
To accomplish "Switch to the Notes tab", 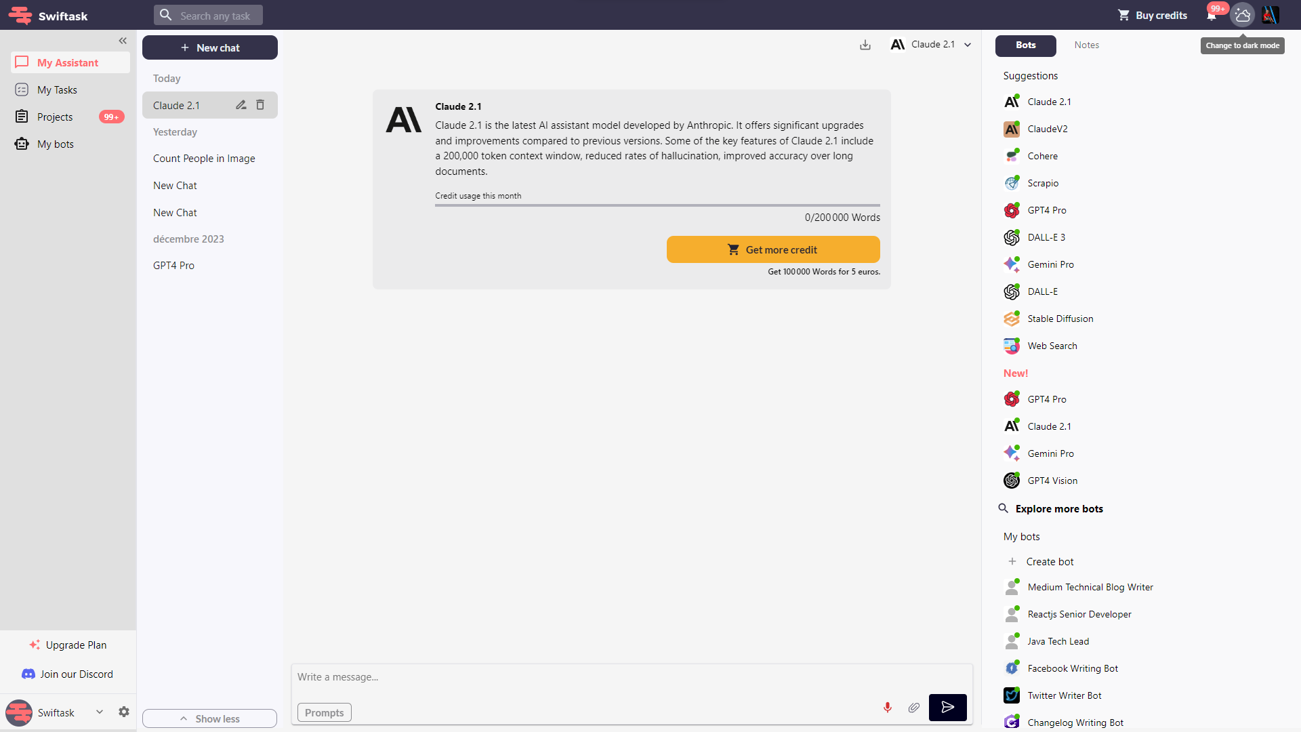I will point(1086,45).
